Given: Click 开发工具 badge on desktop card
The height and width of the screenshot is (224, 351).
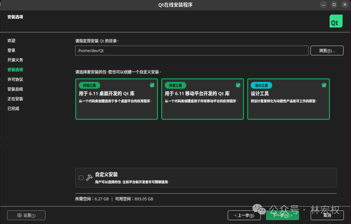Looking at the screenshot, I should click(x=89, y=85).
